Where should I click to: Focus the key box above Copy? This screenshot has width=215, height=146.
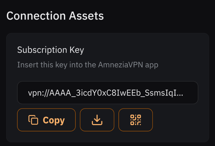pos(108,93)
